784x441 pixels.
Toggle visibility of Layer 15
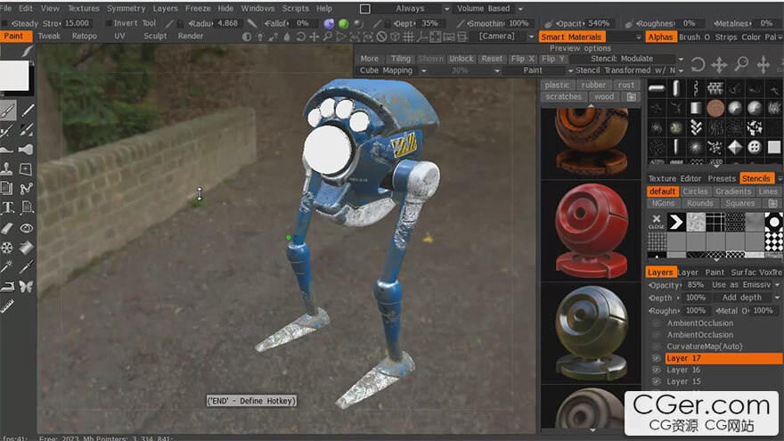pos(657,381)
